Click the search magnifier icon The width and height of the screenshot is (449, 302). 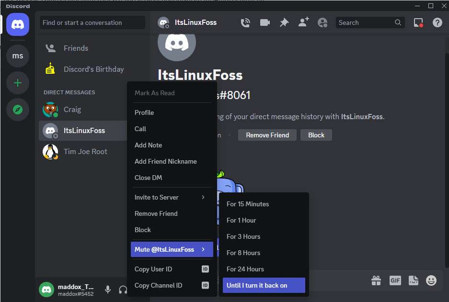click(x=398, y=22)
